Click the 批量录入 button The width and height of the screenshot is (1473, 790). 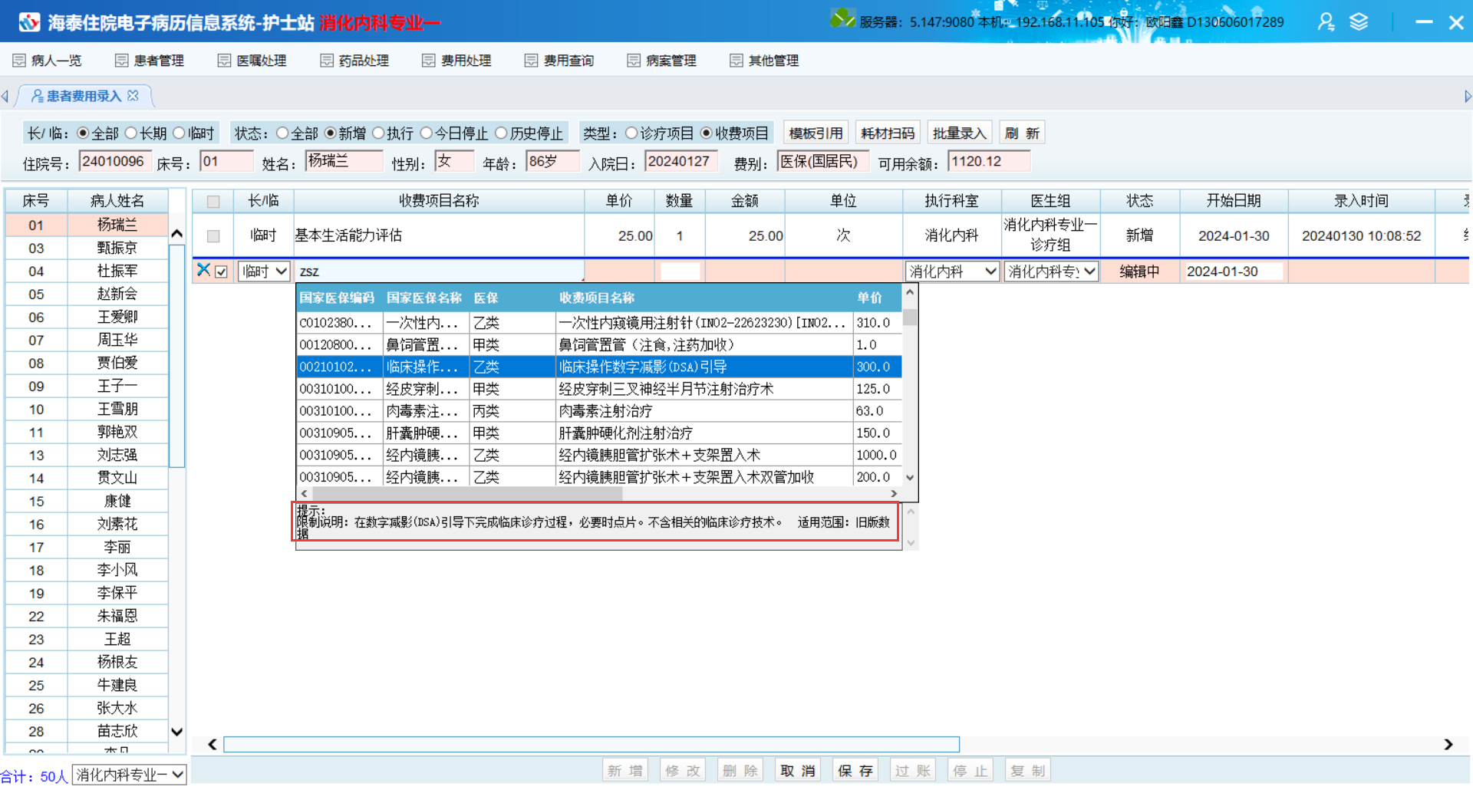pyautogui.click(x=959, y=133)
